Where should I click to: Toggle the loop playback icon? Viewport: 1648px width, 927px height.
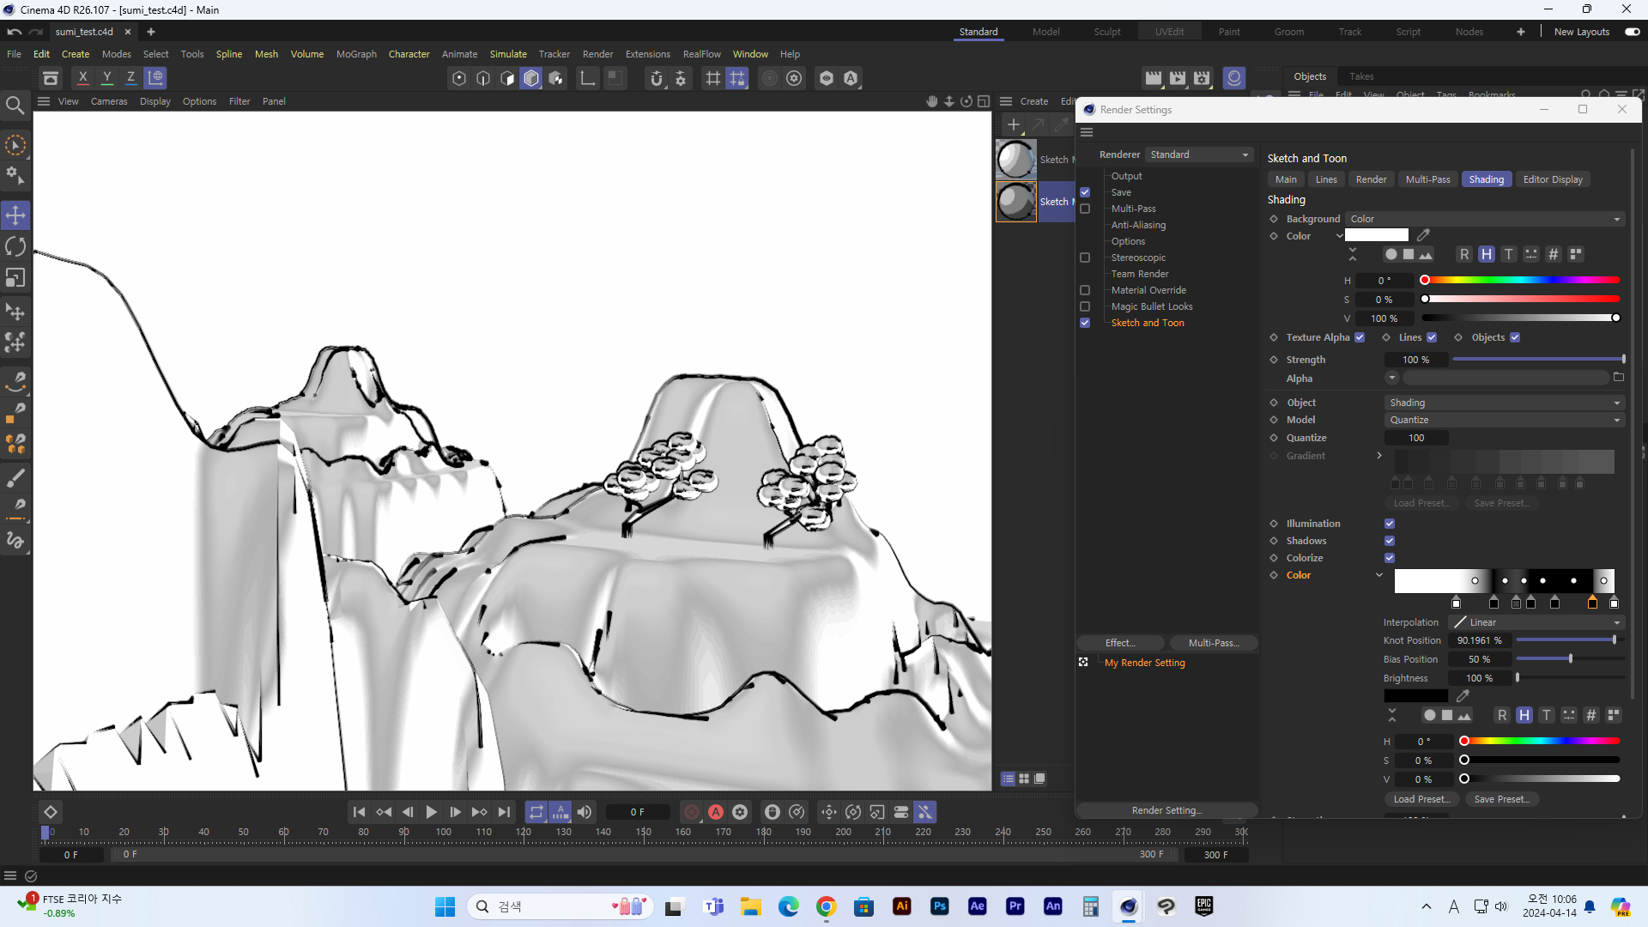coord(536,812)
